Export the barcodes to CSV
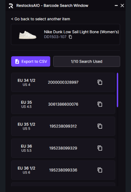Viewport: 131px width, 192px height. coord(31,61)
